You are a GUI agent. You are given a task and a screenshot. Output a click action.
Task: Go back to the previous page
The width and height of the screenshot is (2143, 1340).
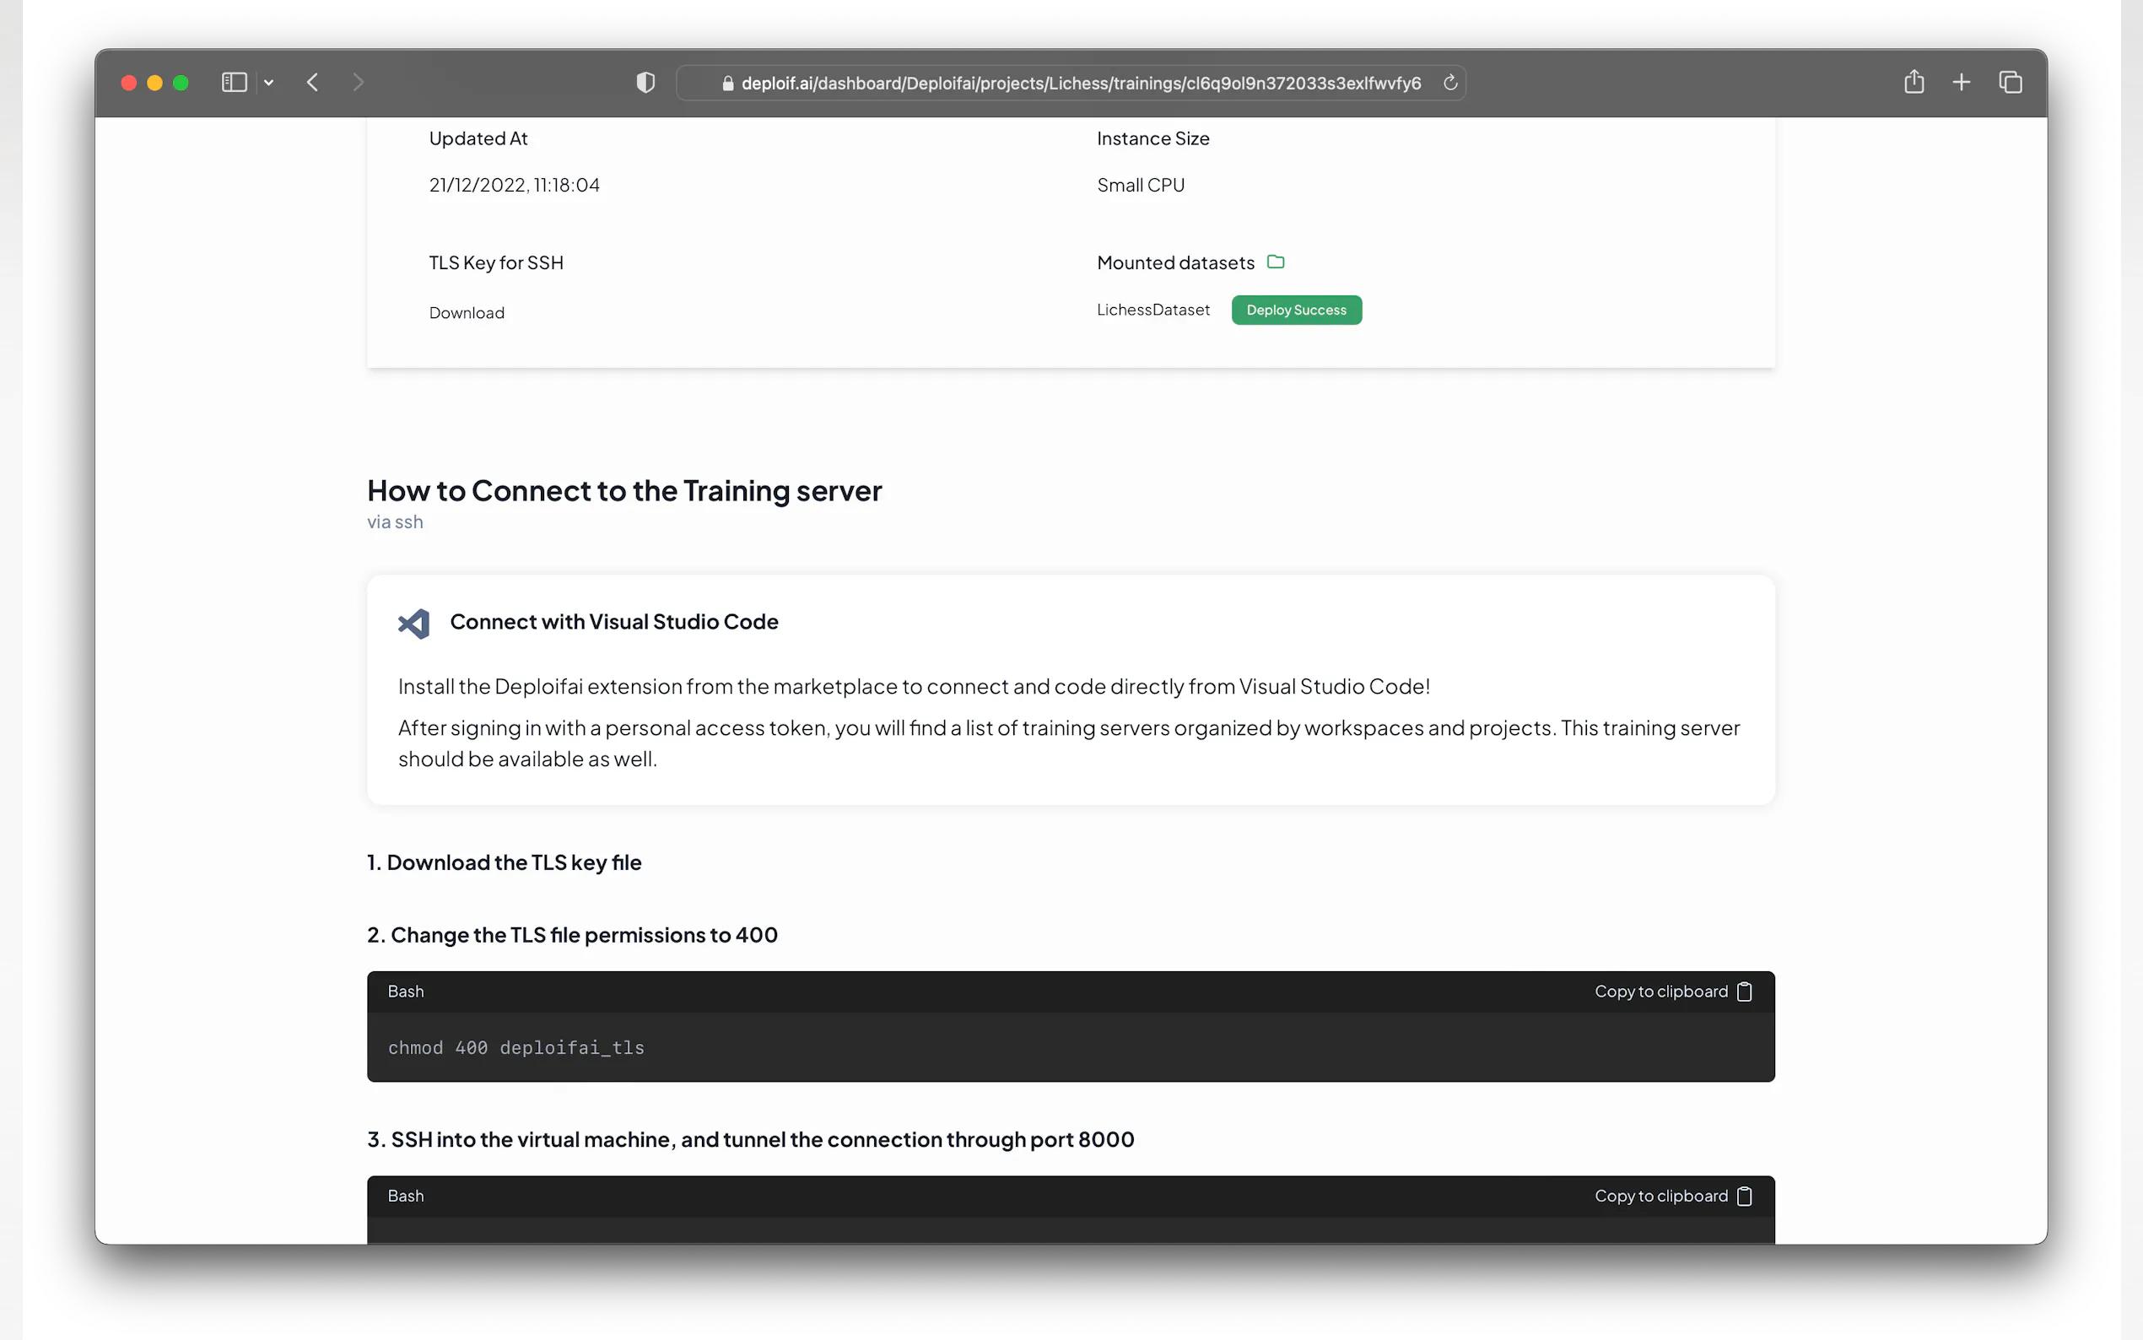click(x=313, y=83)
